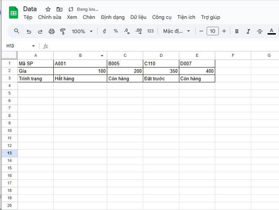Click the move to folder icon
The width and height of the screenshot is (279, 210).
click(x=59, y=9)
